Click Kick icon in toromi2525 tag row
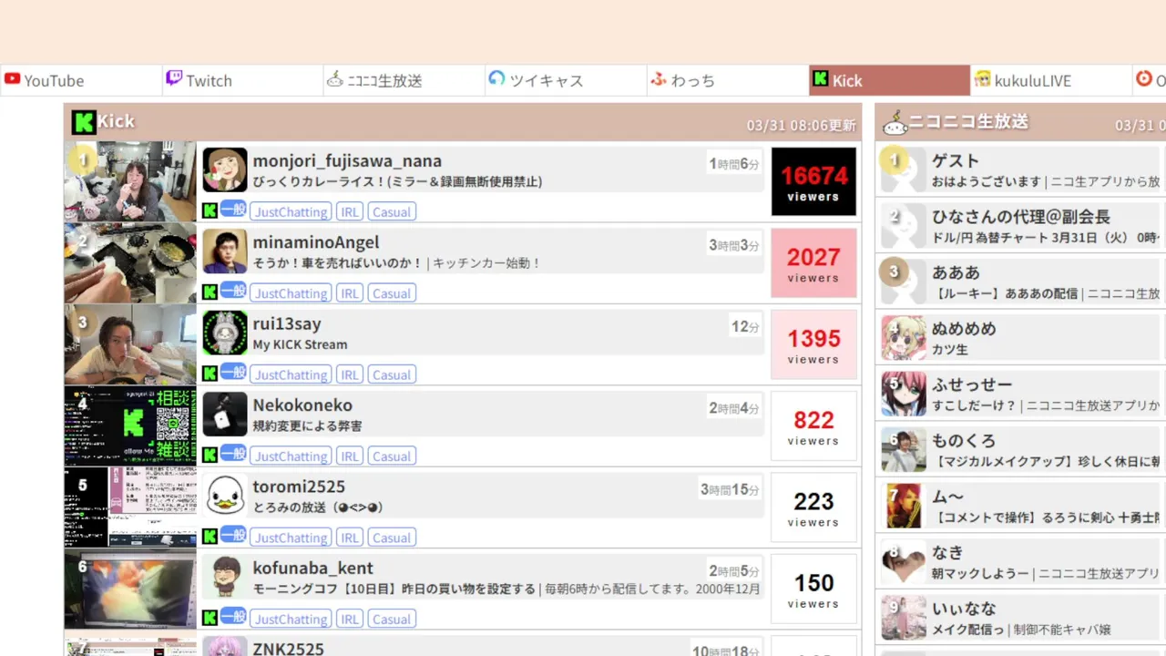Image resolution: width=1166 pixels, height=656 pixels. (210, 538)
